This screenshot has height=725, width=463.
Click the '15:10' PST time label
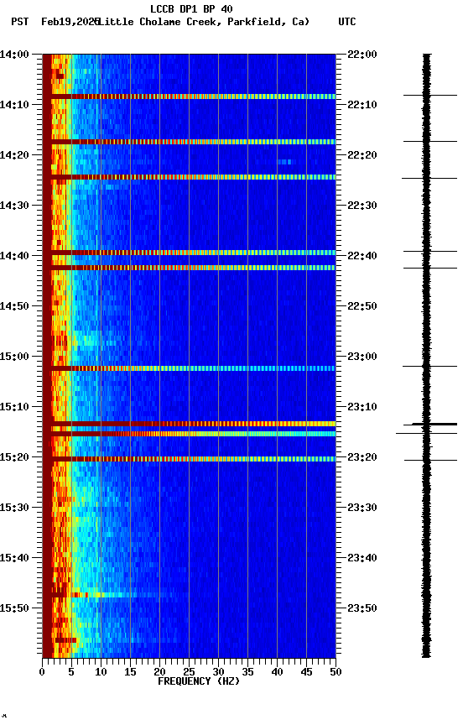tap(14, 407)
